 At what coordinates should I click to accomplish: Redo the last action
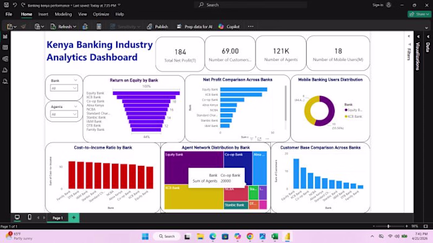click(24, 5)
